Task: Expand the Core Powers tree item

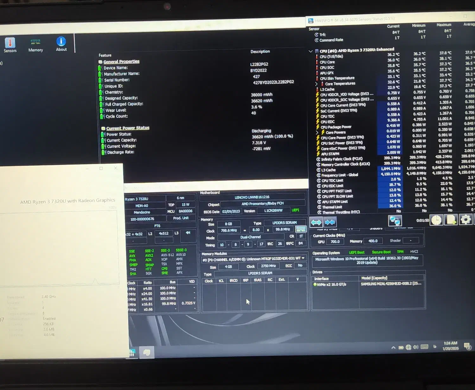Action: [x=317, y=132]
